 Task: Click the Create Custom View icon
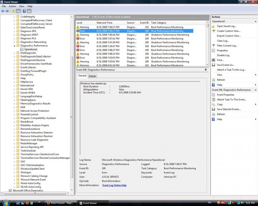(214, 31)
